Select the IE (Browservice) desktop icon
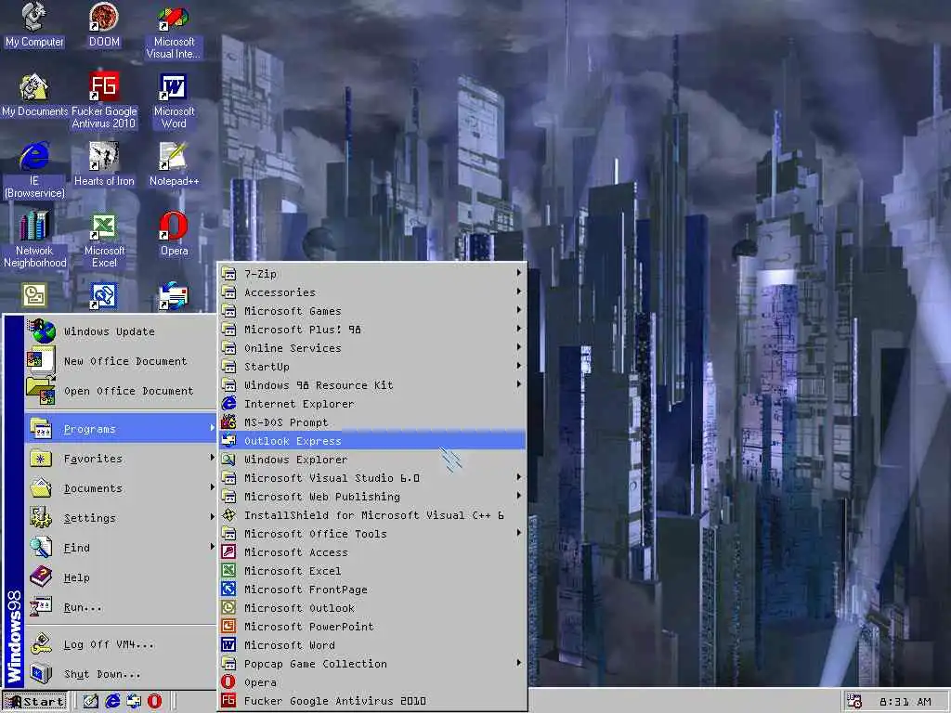The height and width of the screenshot is (713, 951). [x=34, y=171]
